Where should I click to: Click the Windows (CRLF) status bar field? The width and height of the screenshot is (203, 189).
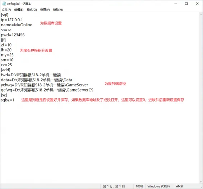click(158, 186)
